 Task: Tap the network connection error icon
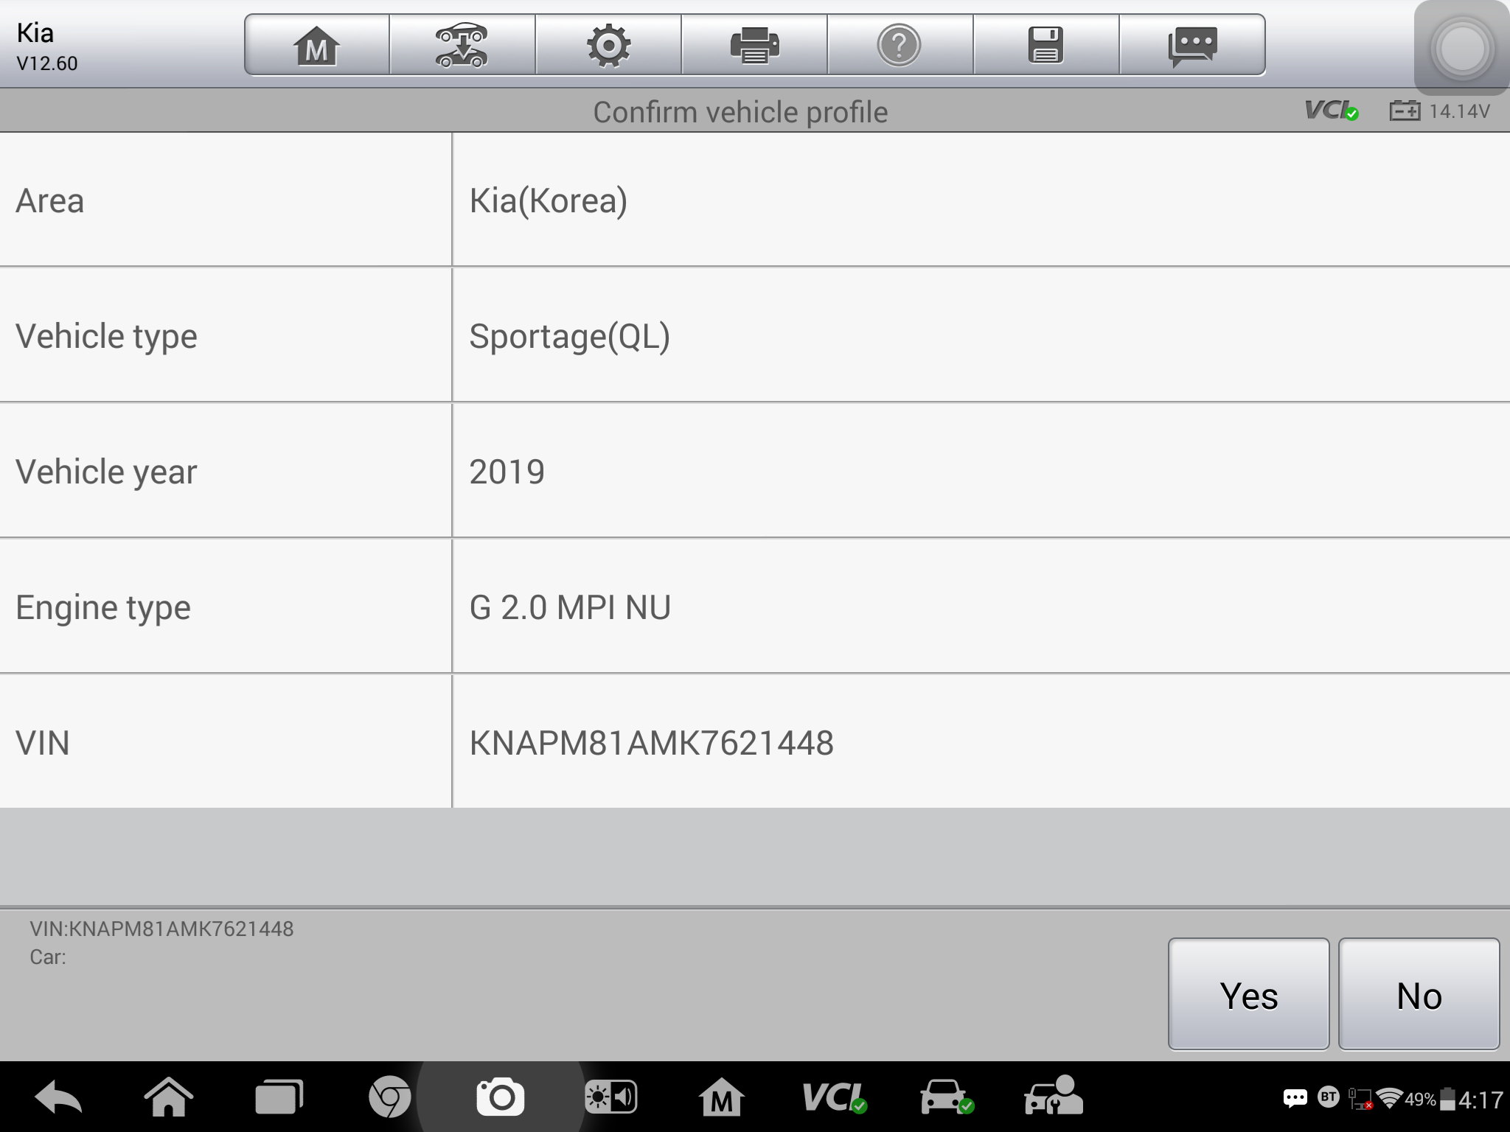click(x=1360, y=1099)
